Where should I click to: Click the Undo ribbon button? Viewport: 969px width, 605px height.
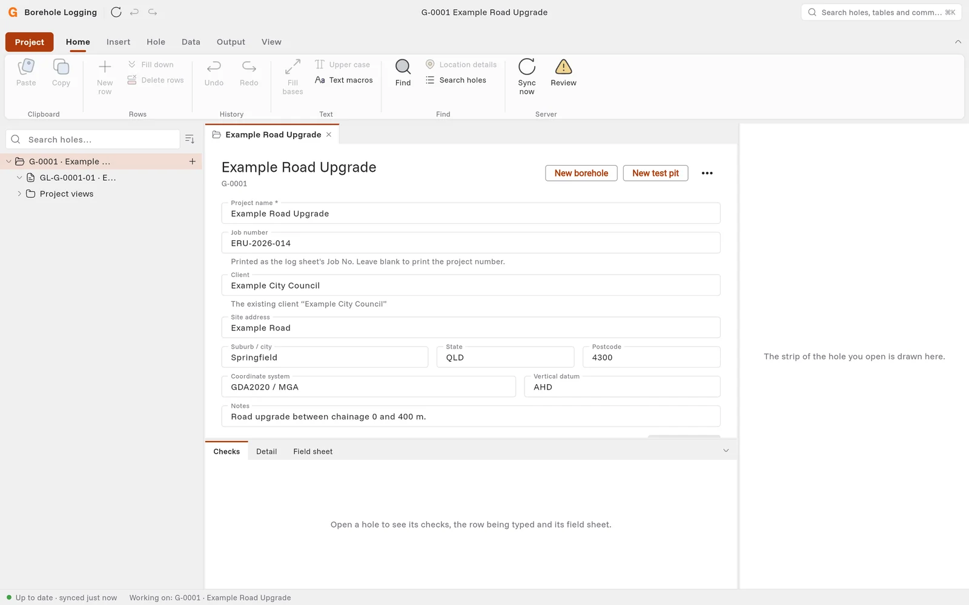(x=214, y=73)
